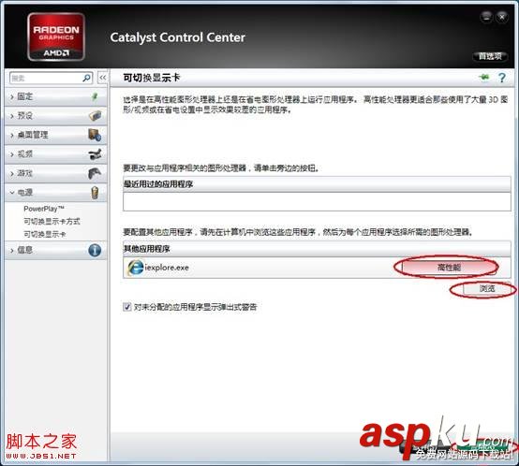Close the Catalyst Control Center window
Image resolution: width=519 pixels, height=466 pixels.
[x=502, y=17]
